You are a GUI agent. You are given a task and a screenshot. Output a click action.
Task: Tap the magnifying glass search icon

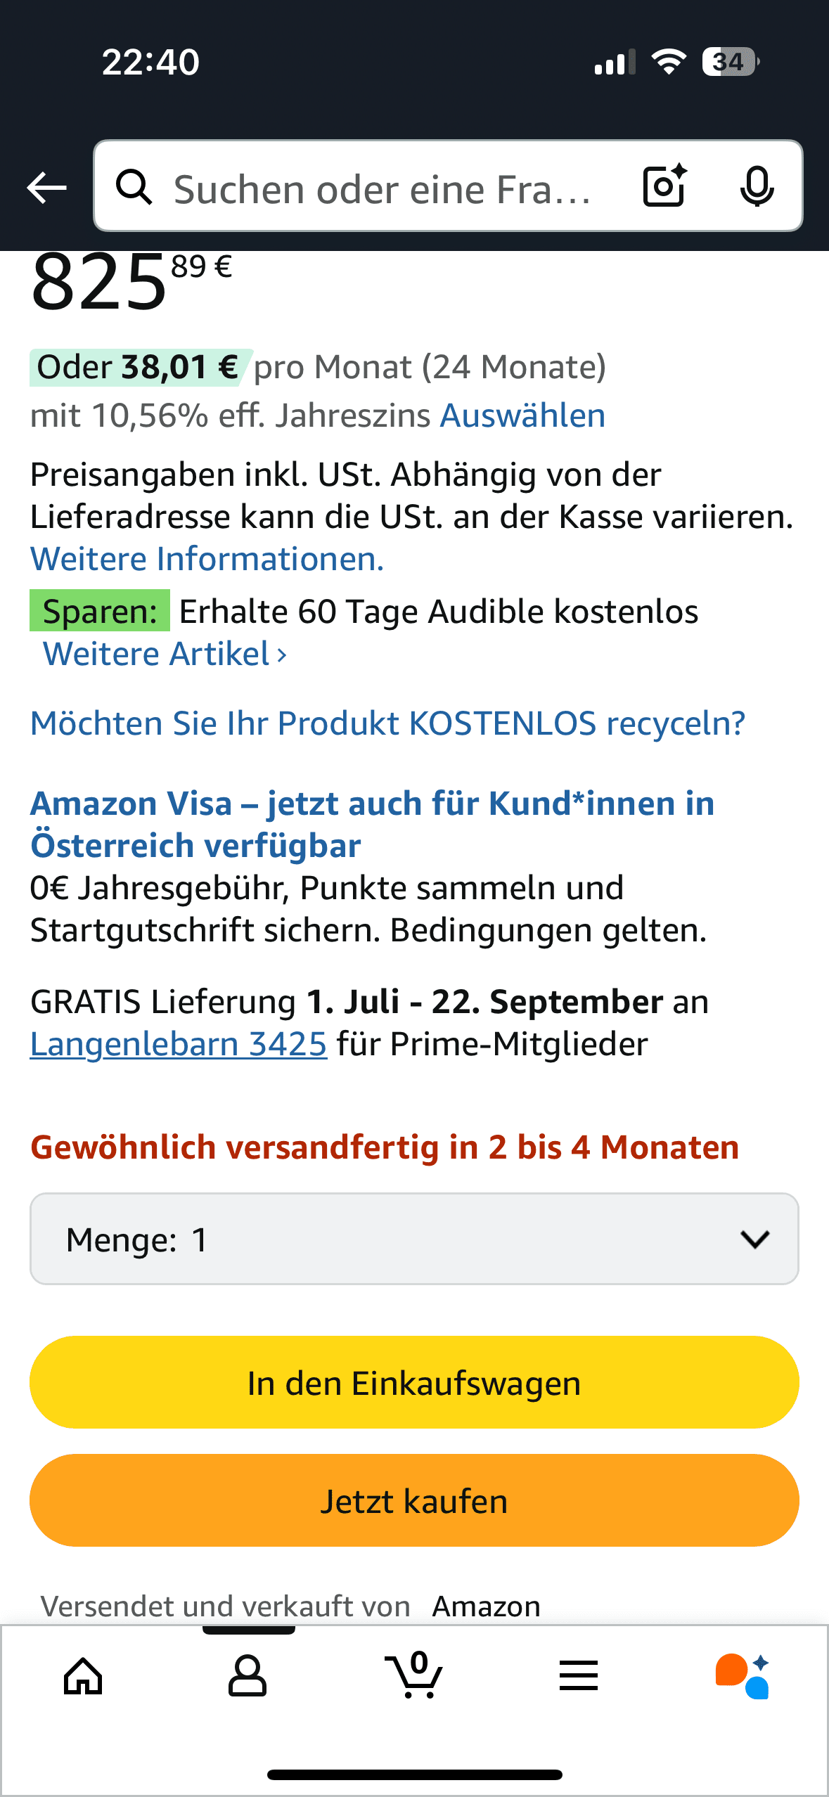[x=134, y=188]
